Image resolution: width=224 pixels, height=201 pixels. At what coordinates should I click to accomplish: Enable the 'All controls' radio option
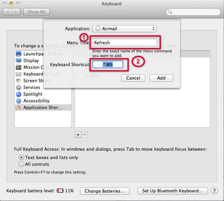21,164
